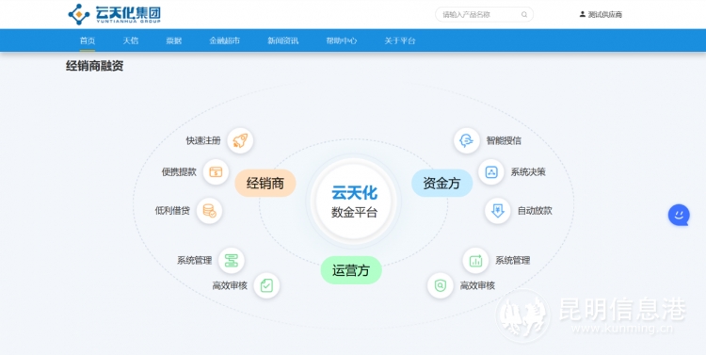The width and height of the screenshot is (706, 355).
Task: Click right 系统管理 chart icon
Action: click(x=475, y=261)
